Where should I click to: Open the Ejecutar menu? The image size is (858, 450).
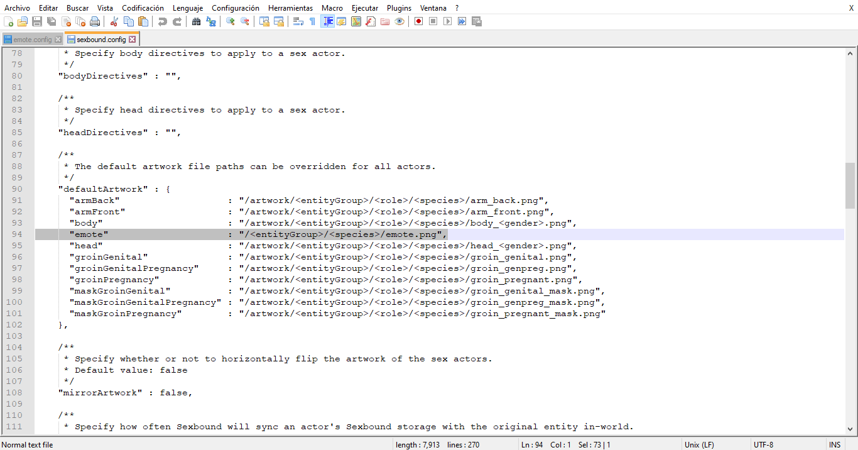point(365,8)
